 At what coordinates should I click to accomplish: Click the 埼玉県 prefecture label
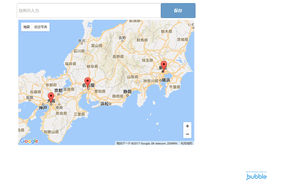[x=148, y=60]
